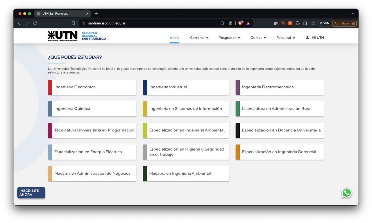Close the UTN San Francisco tab
The height and width of the screenshot is (223, 372).
coord(87,14)
